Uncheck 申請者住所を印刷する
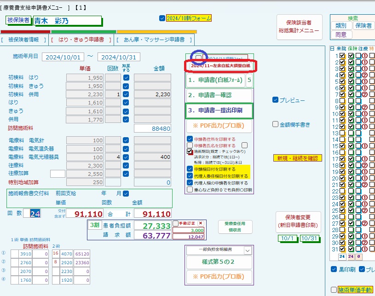 click(190, 139)
